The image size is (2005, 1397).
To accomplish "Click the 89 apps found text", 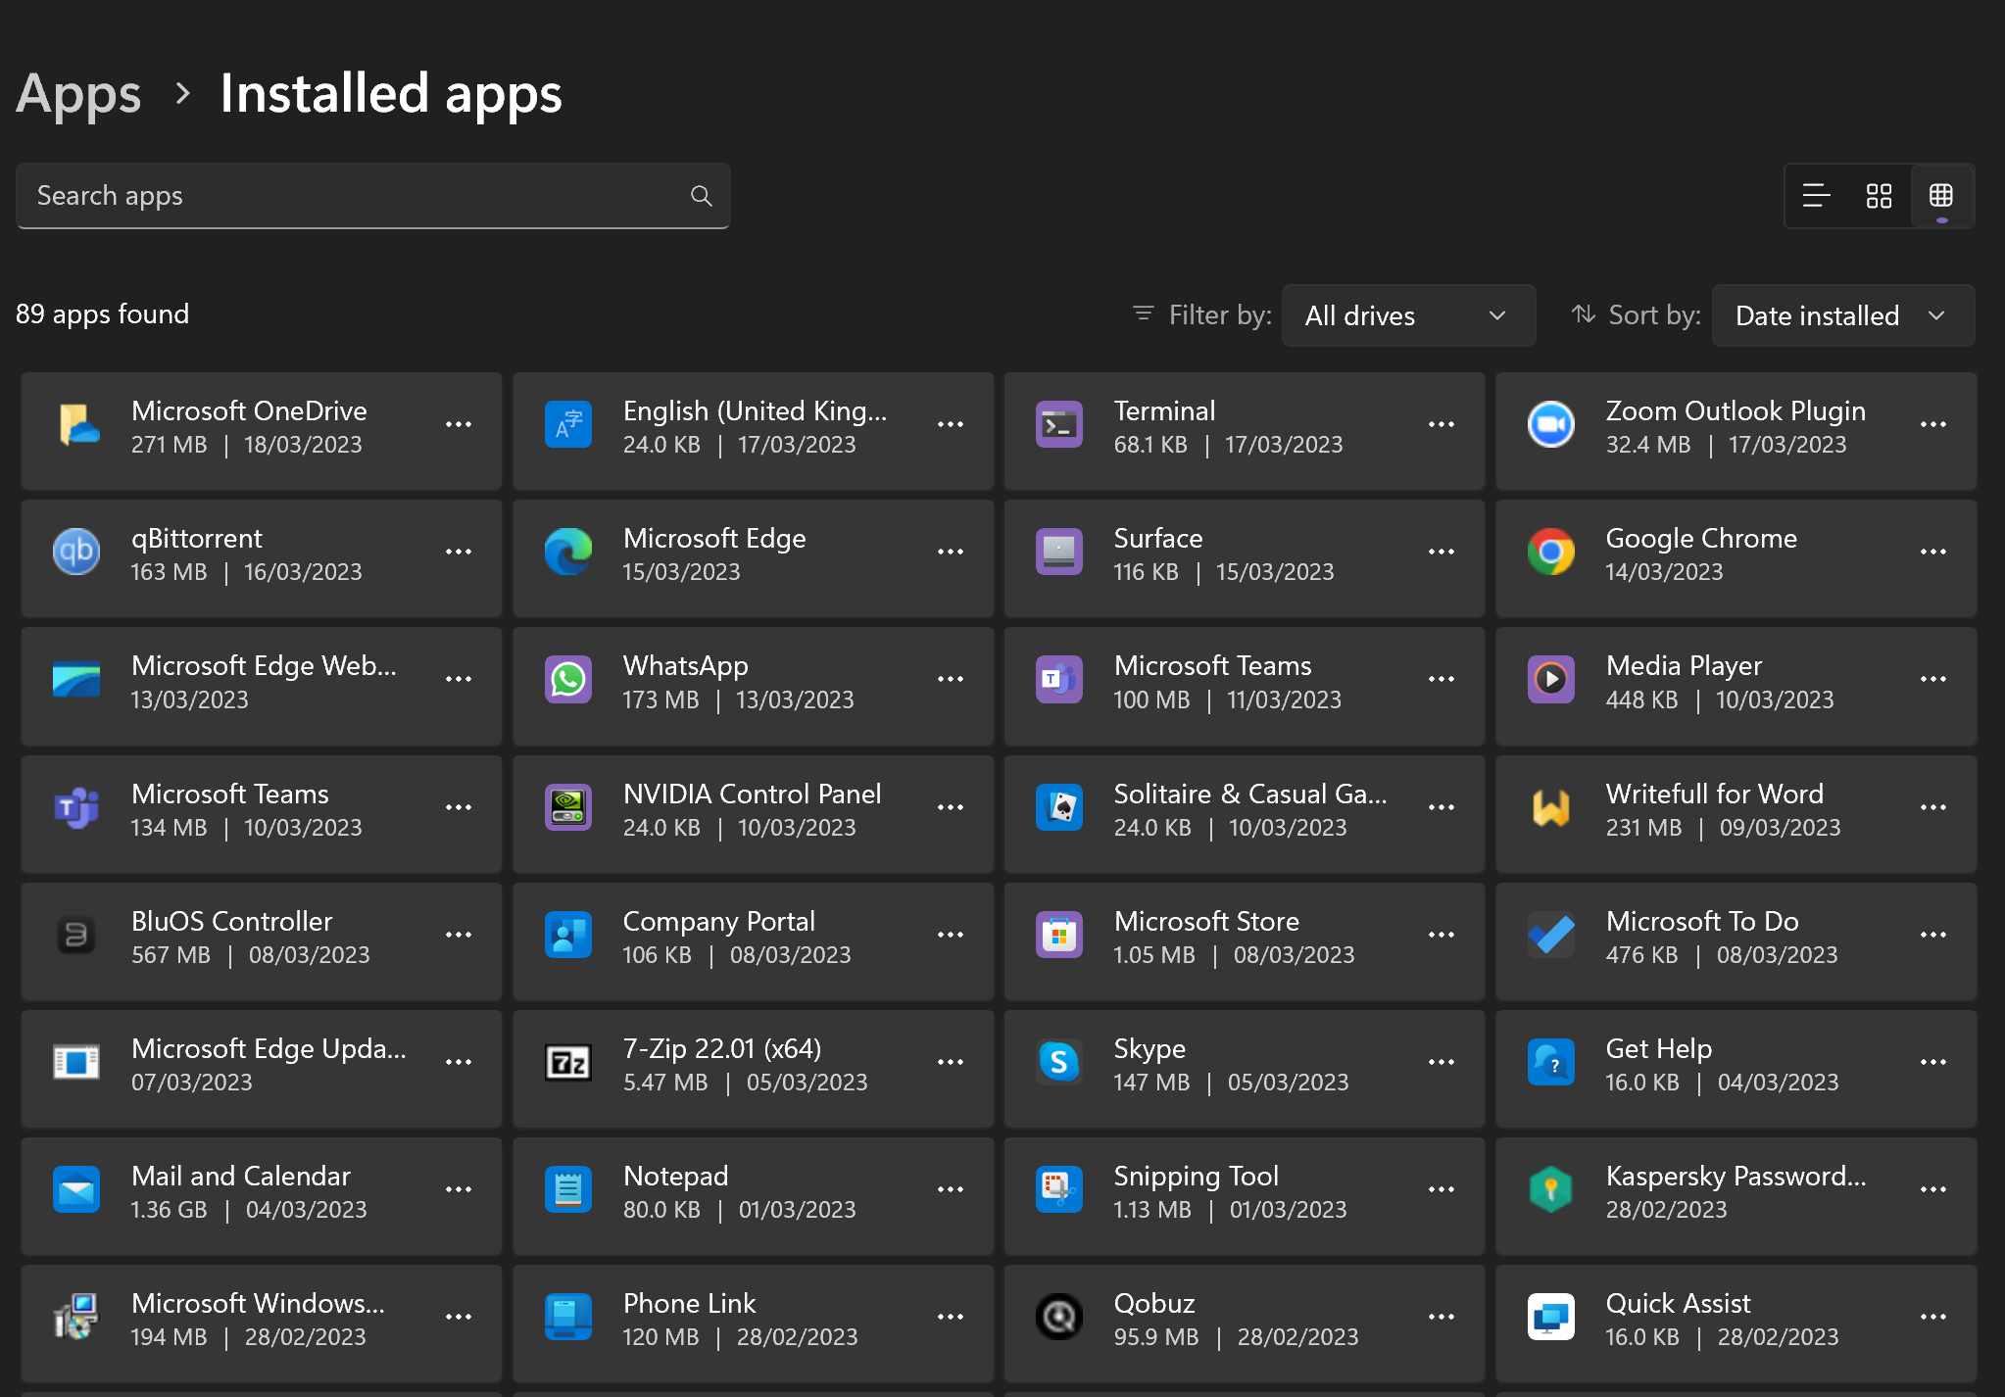I will pyautogui.click(x=102, y=314).
